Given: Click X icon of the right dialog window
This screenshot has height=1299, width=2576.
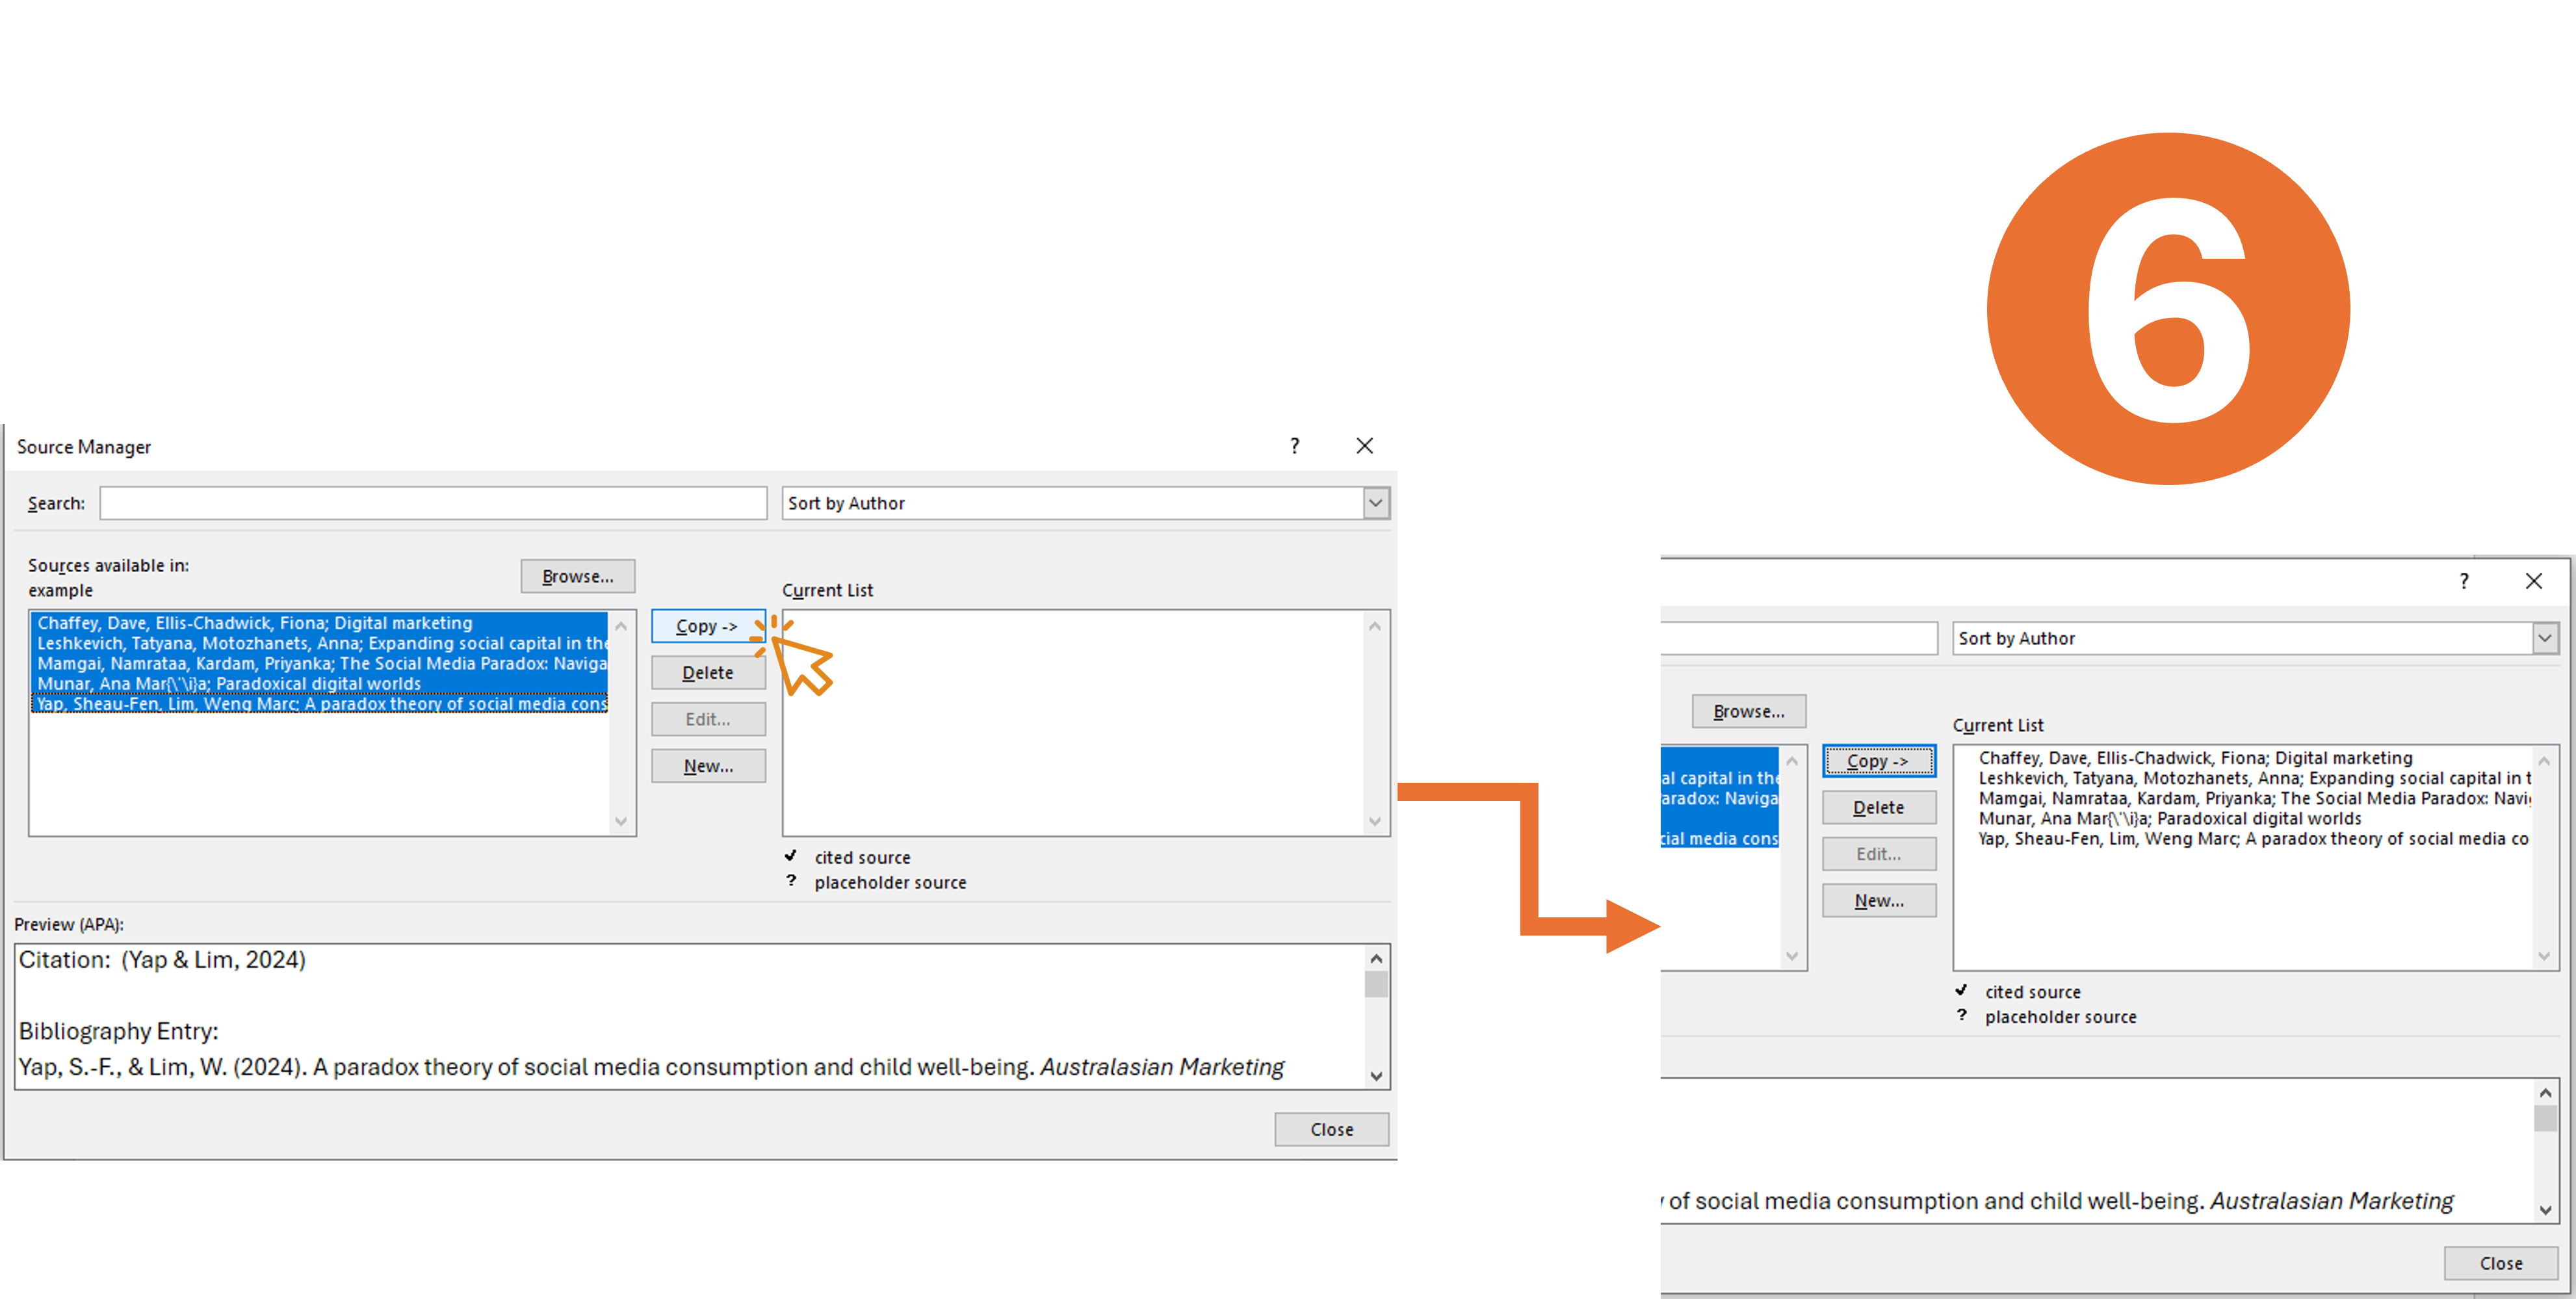Looking at the screenshot, I should pyautogui.click(x=2533, y=581).
